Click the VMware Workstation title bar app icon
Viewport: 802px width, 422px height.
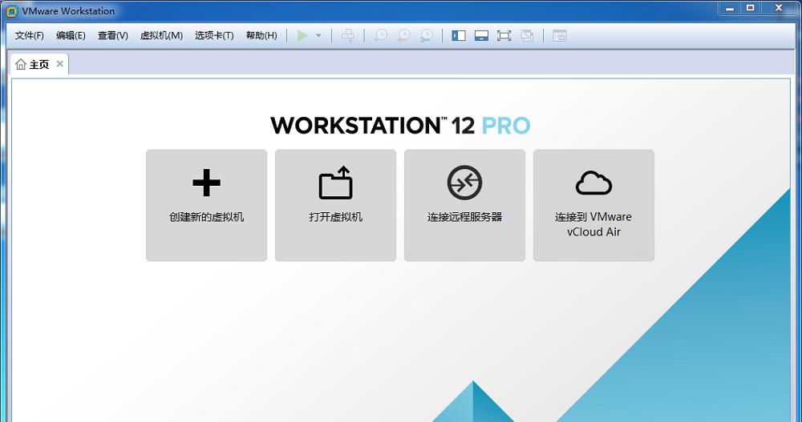12,10
